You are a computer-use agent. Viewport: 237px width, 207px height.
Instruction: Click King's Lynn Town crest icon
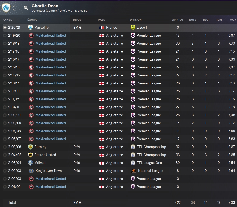(x=31, y=171)
